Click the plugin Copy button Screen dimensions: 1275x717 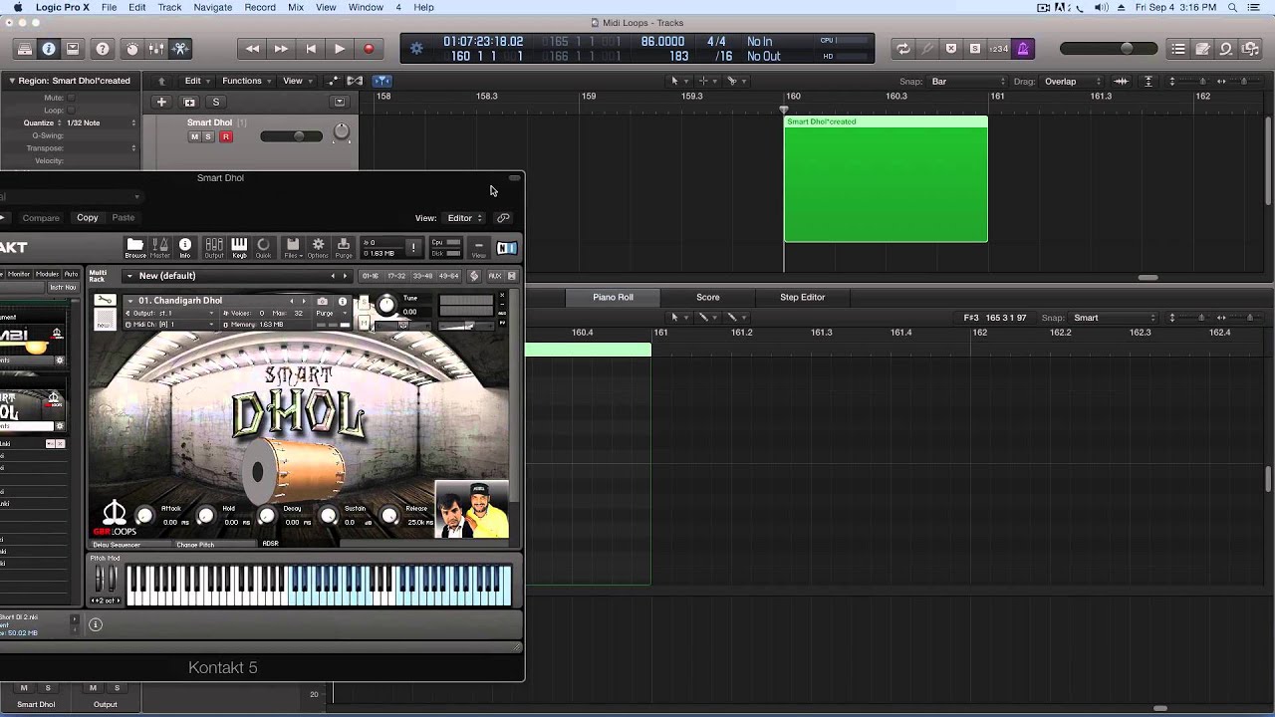tap(88, 218)
